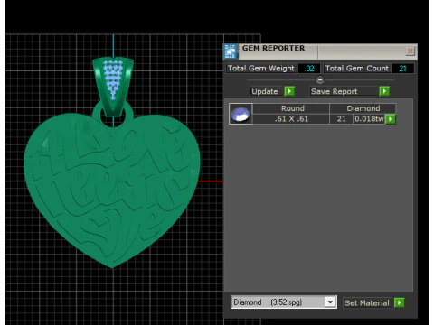This screenshot has width=434, height=325.
Task: Click the Total Gem Weight label
Action: click(x=261, y=69)
